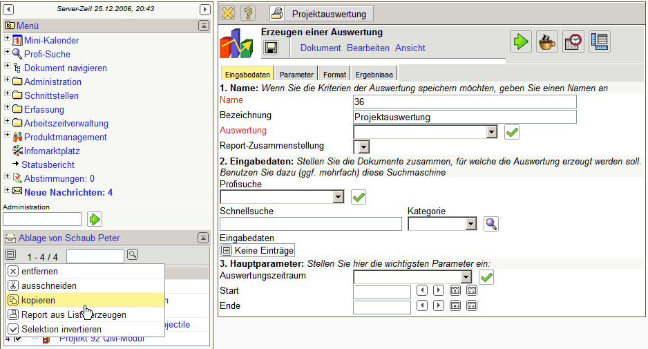The height and width of the screenshot is (349, 648).
Task: Open the Infomarktplatz link
Action: tap(52, 151)
